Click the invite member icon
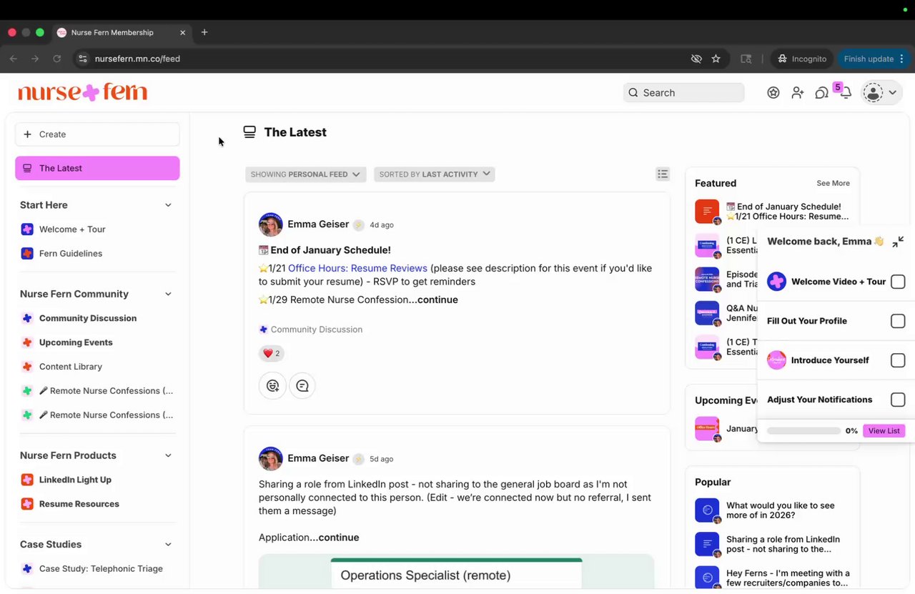915x594 pixels. [798, 92]
